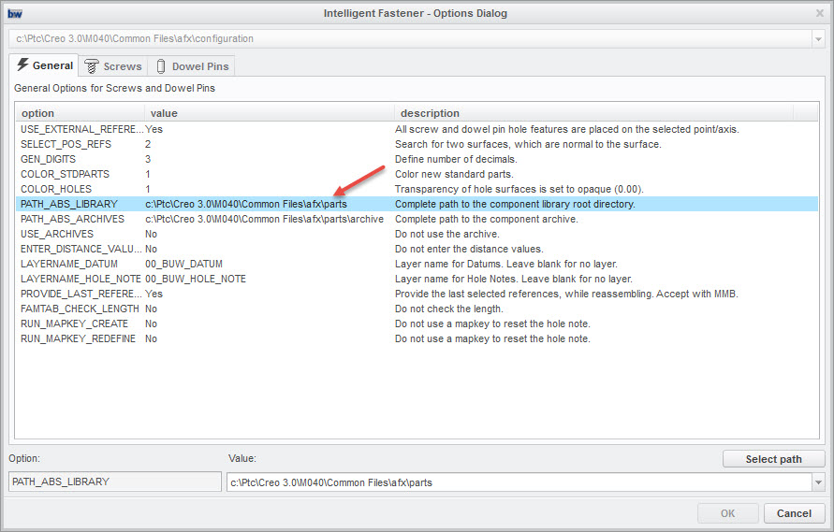Click the SELECT_POS_REFS value 2

(148, 144)
